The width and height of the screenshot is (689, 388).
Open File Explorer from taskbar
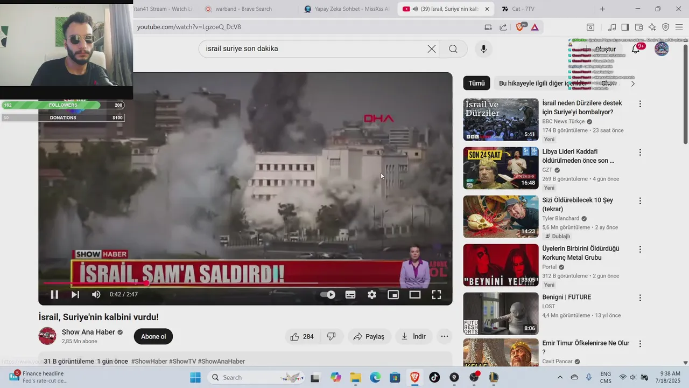tap(355, 377)
